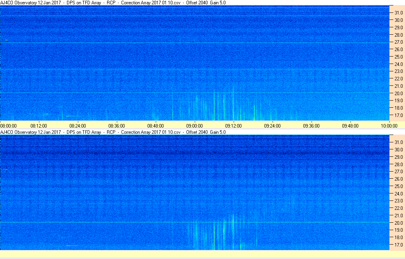Click 20.0 frequency label on upper spectrogram
This screenshot has width=405, height=259.
tap(398, 94)
